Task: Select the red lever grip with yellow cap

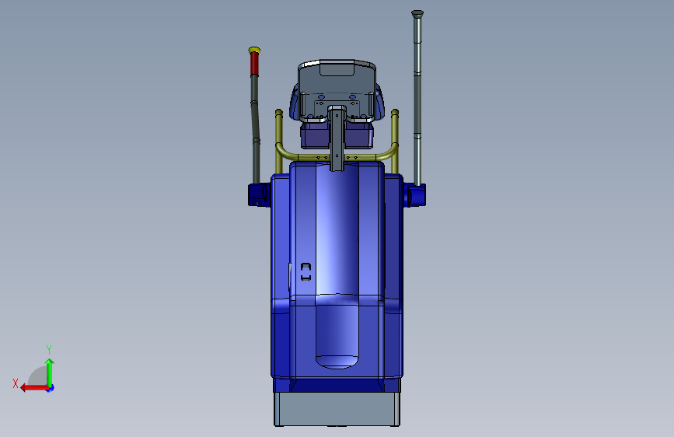Action: tap(254, 61)
